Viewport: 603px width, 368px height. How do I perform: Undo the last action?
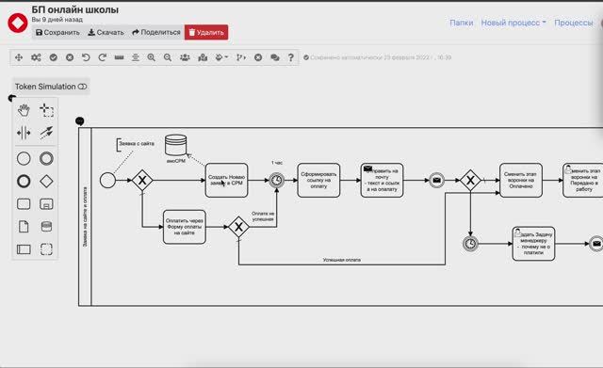[86, 57]
